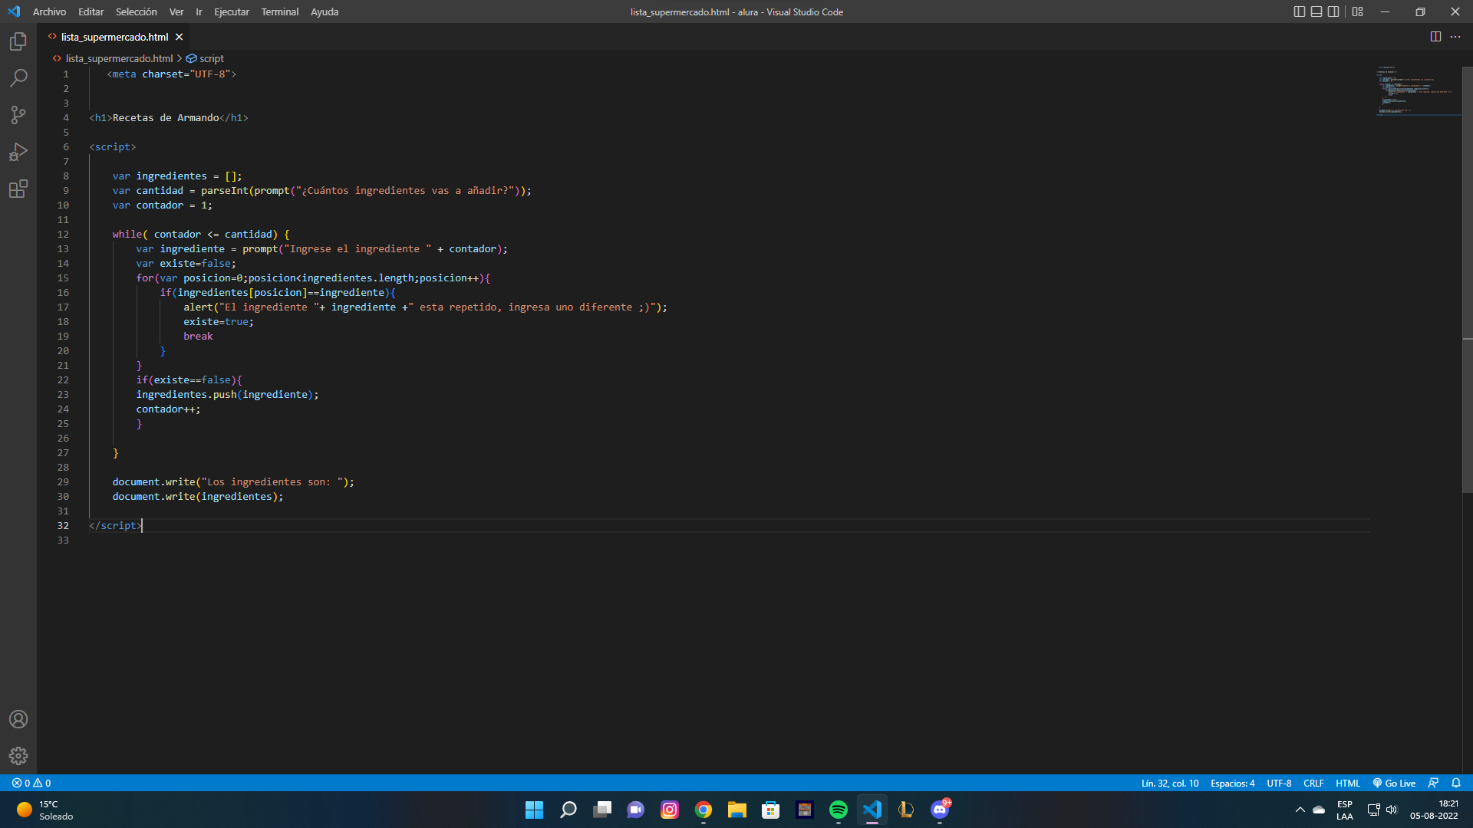
Task: Open the volume control in system tray
Action: pos(1392,810)
